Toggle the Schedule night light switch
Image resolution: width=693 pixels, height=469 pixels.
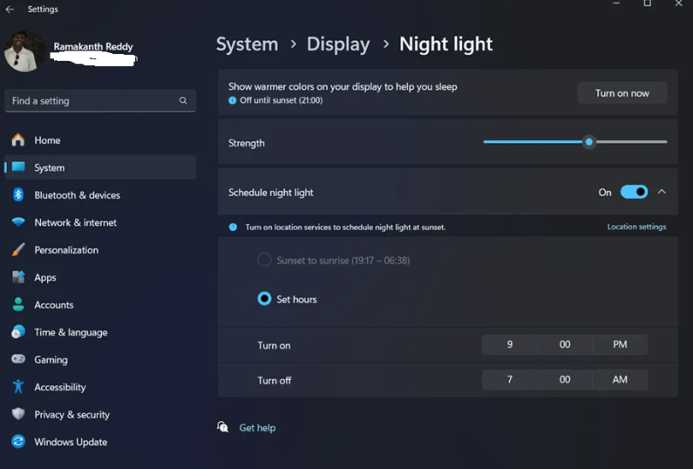(634, 192)
